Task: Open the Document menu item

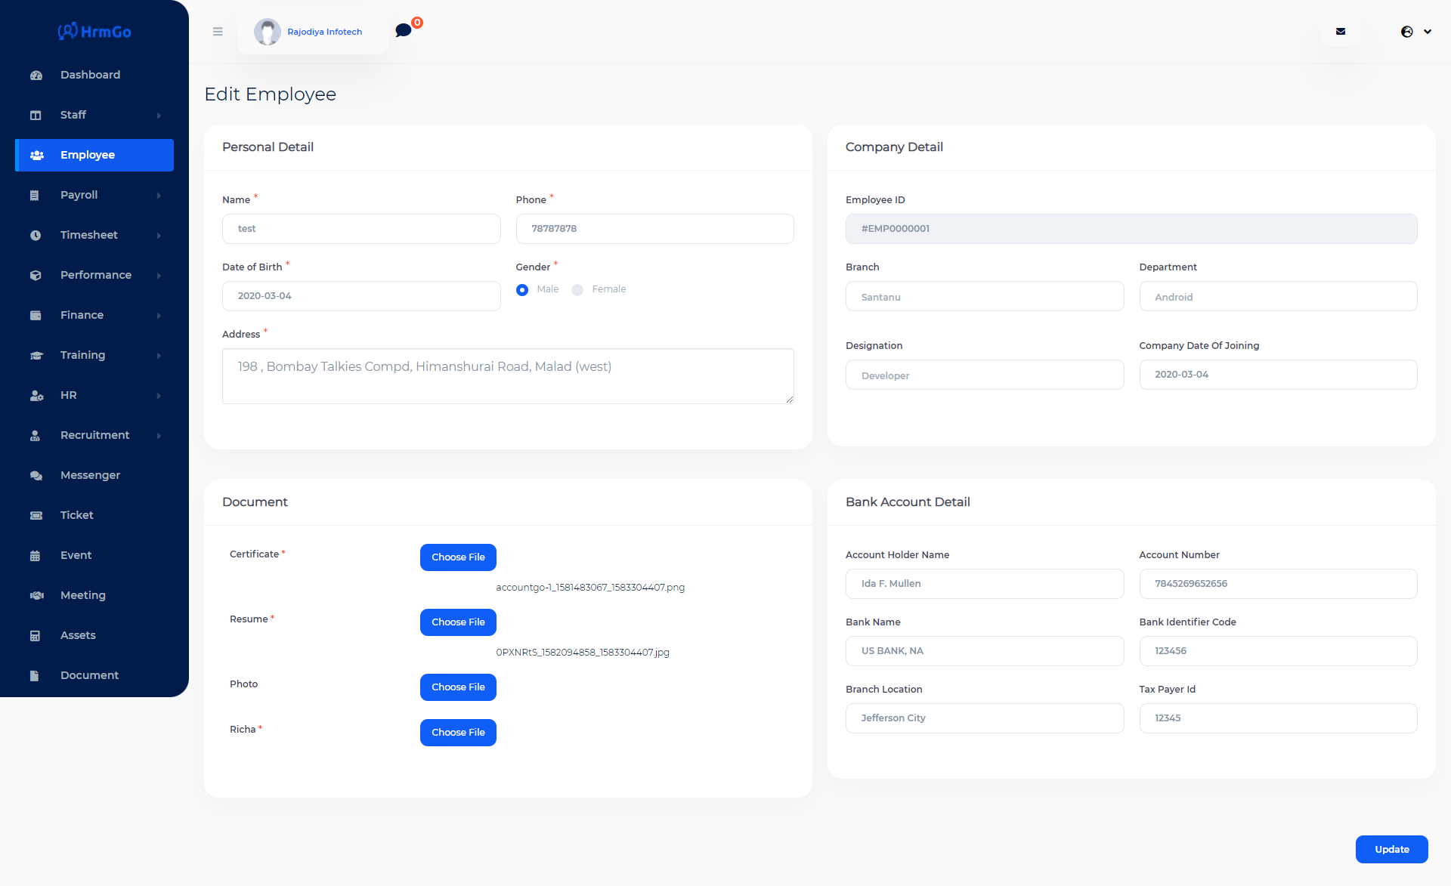Action: 89,675
